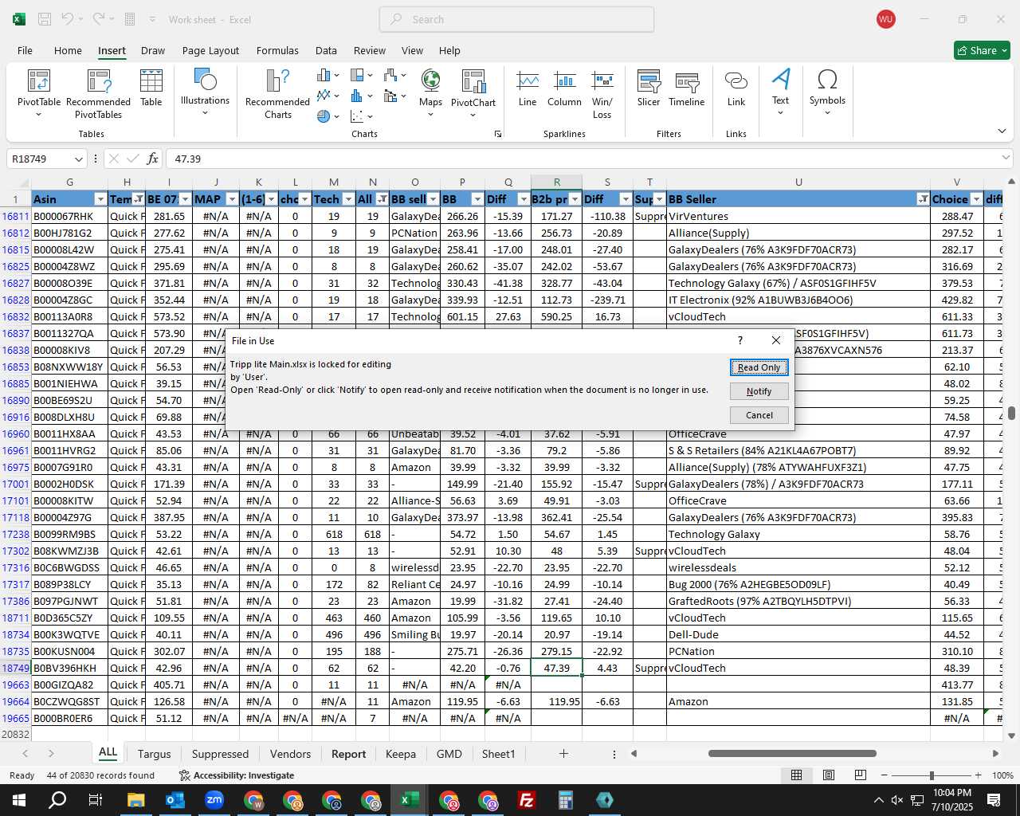Open Outlook from the taskbar

[x=175, y=800]
